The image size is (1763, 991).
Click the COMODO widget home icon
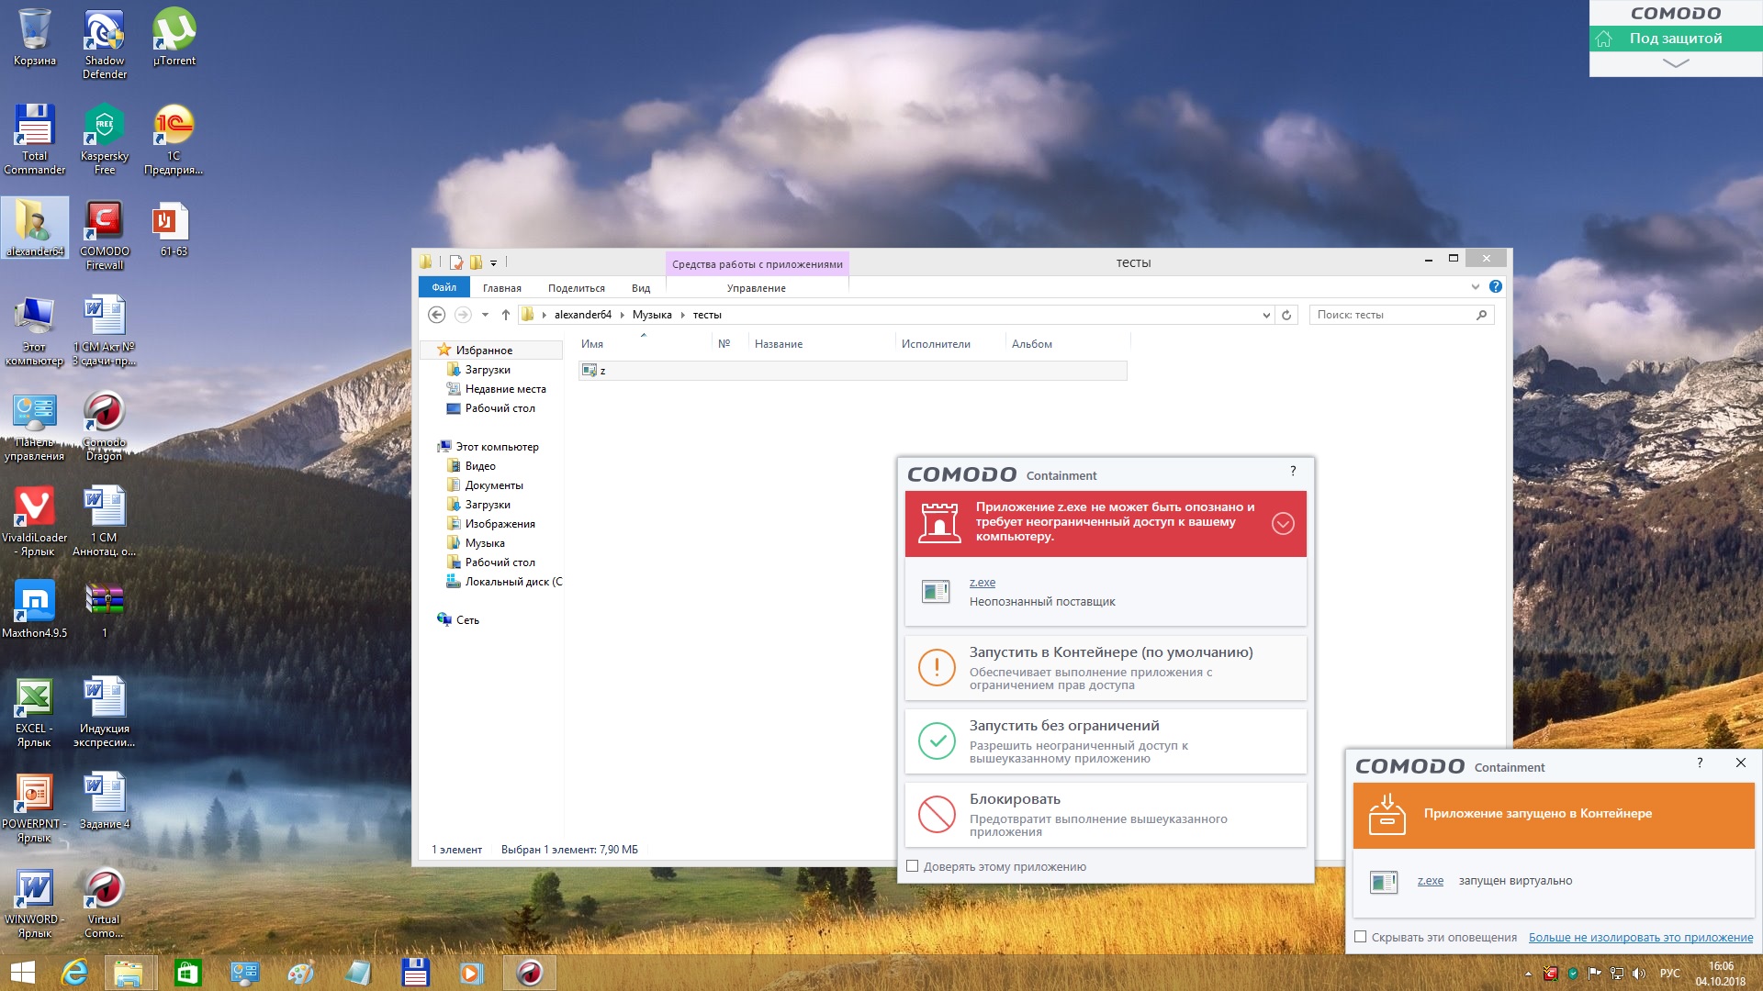(x=1604, y=39)
